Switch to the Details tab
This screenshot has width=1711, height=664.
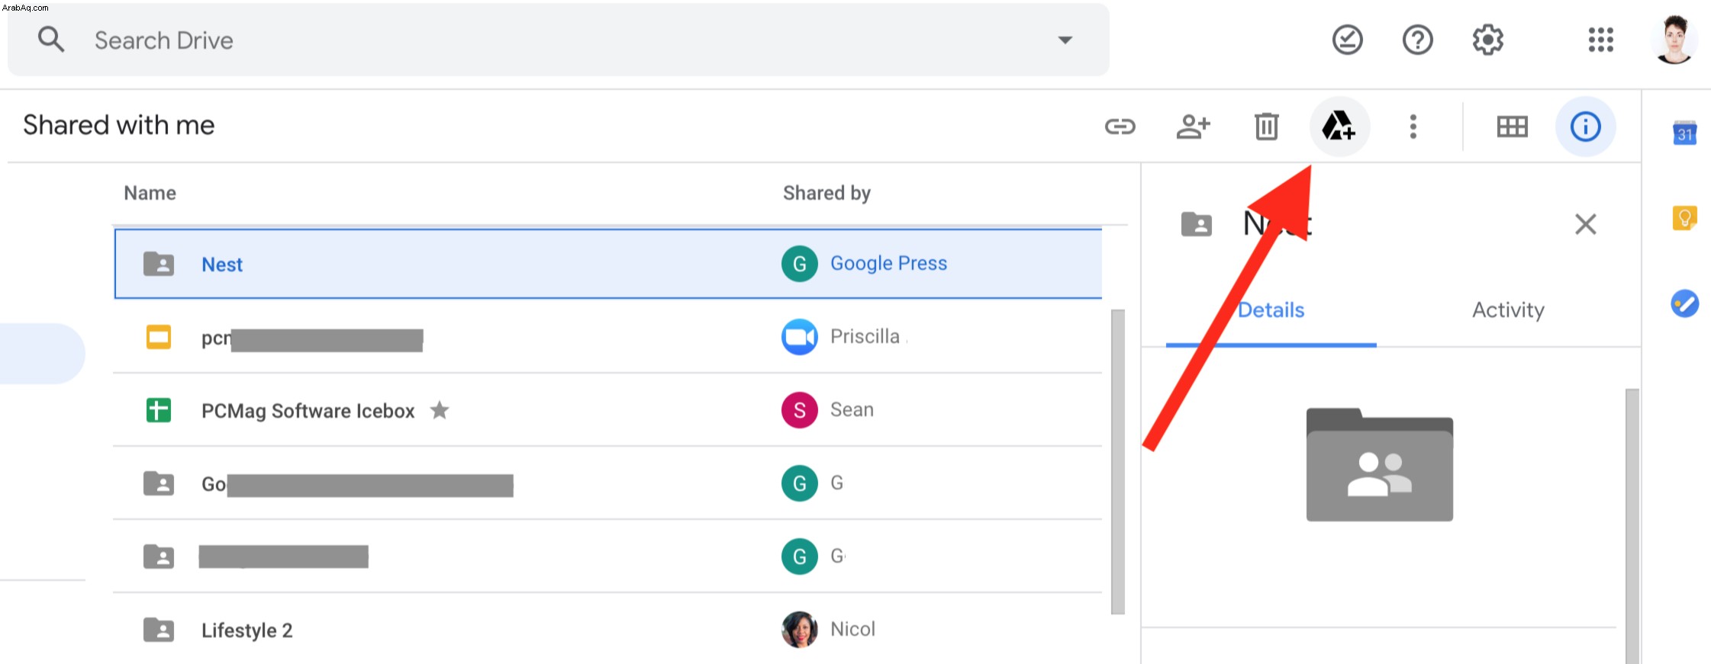1271,310
